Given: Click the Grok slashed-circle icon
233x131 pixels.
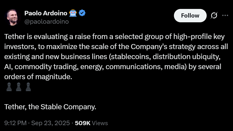Looking at the screenshot, I should (214, 16).
